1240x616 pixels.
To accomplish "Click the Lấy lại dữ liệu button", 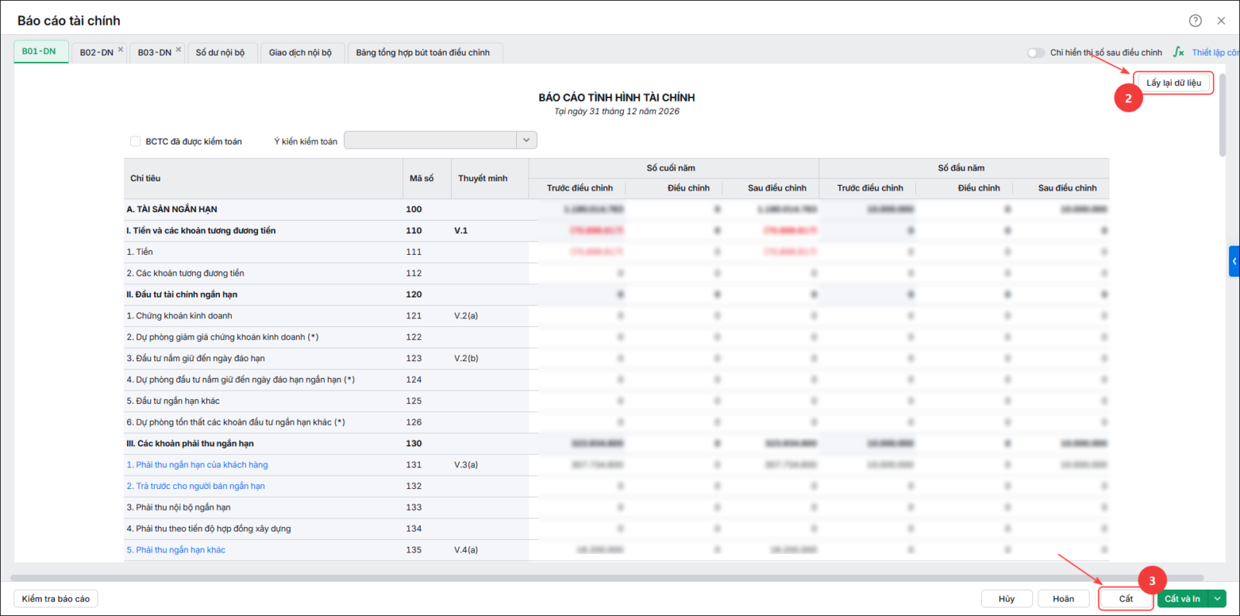I will [x=1173, y=83].
